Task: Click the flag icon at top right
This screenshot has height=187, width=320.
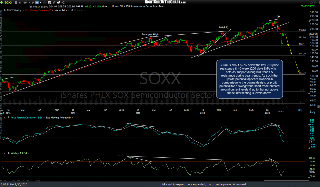Action: pos(315,2)
